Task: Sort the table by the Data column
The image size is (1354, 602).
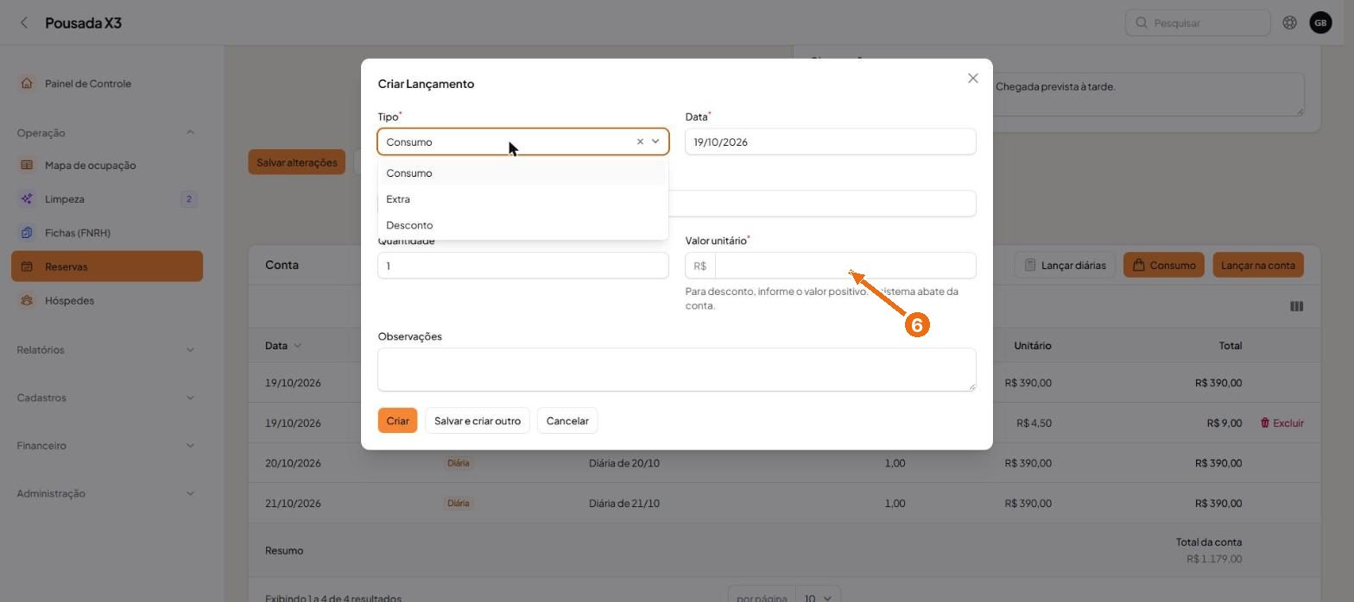Action: pyautogui.click(x=283, y=346)
